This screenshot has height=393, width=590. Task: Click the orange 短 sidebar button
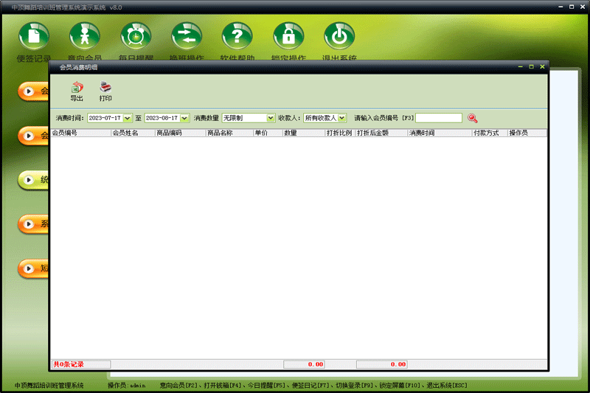(33, 268)
